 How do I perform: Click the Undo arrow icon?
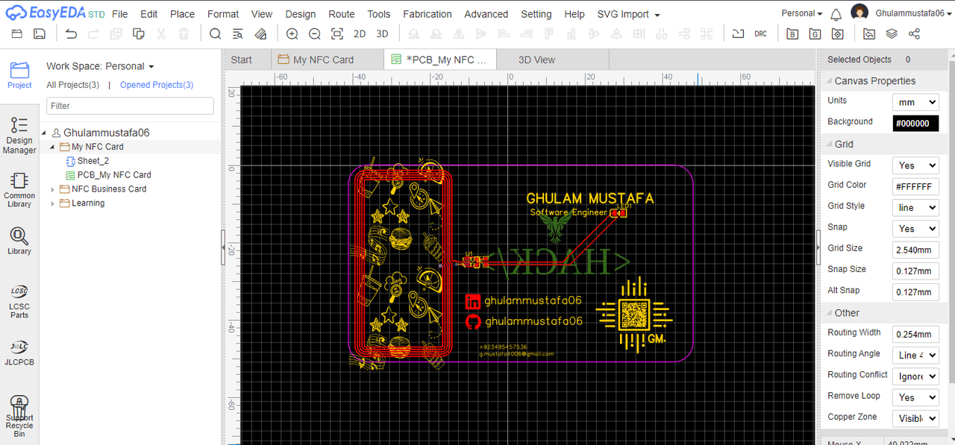[x=71, y=34]
